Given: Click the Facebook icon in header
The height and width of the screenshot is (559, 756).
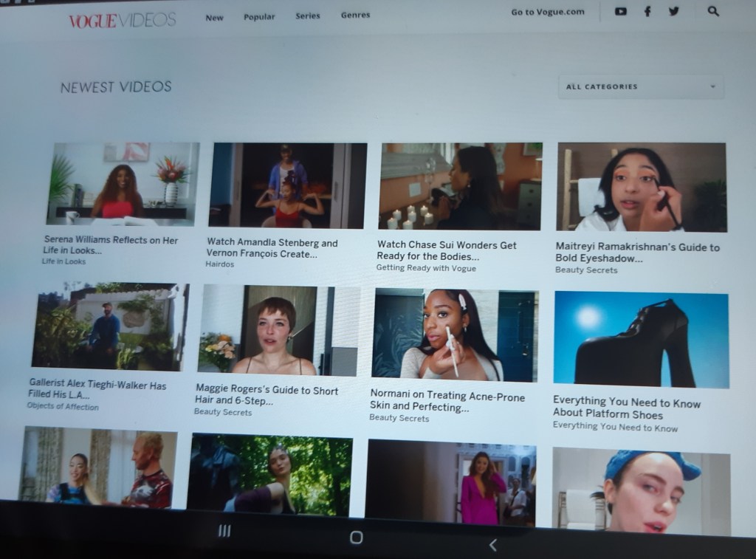Looking at the screenshot, I should point(647,11).
